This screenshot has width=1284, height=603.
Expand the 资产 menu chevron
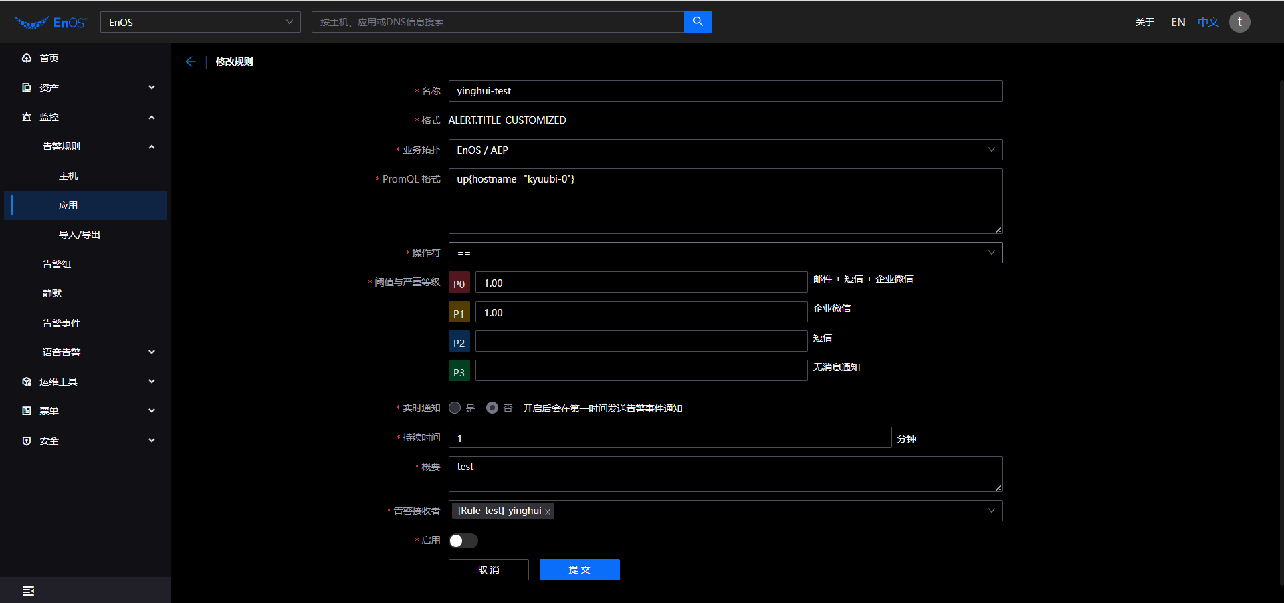point(152,88)
